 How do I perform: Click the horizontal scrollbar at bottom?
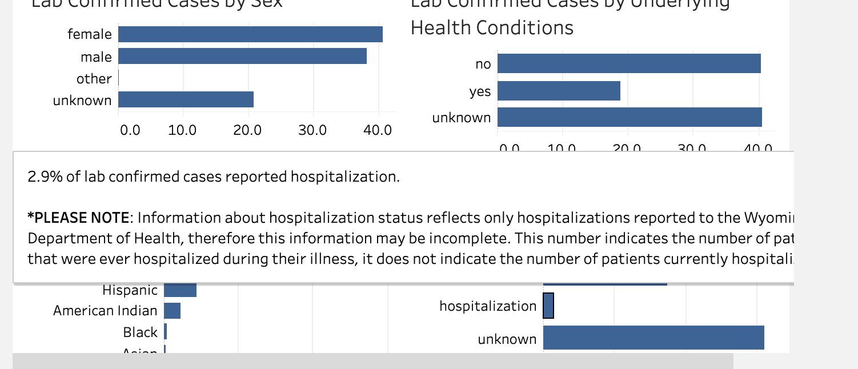pyautogui.click(x=372, y=361)
